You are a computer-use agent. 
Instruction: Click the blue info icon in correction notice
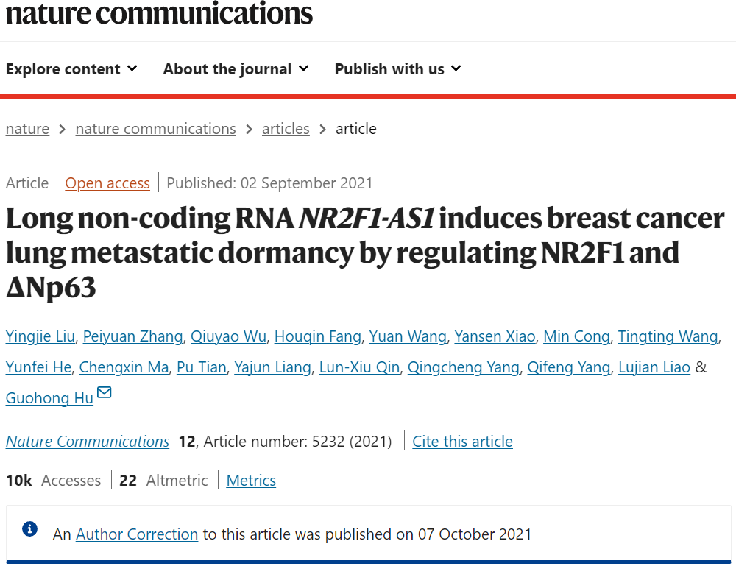click(29, 529)
